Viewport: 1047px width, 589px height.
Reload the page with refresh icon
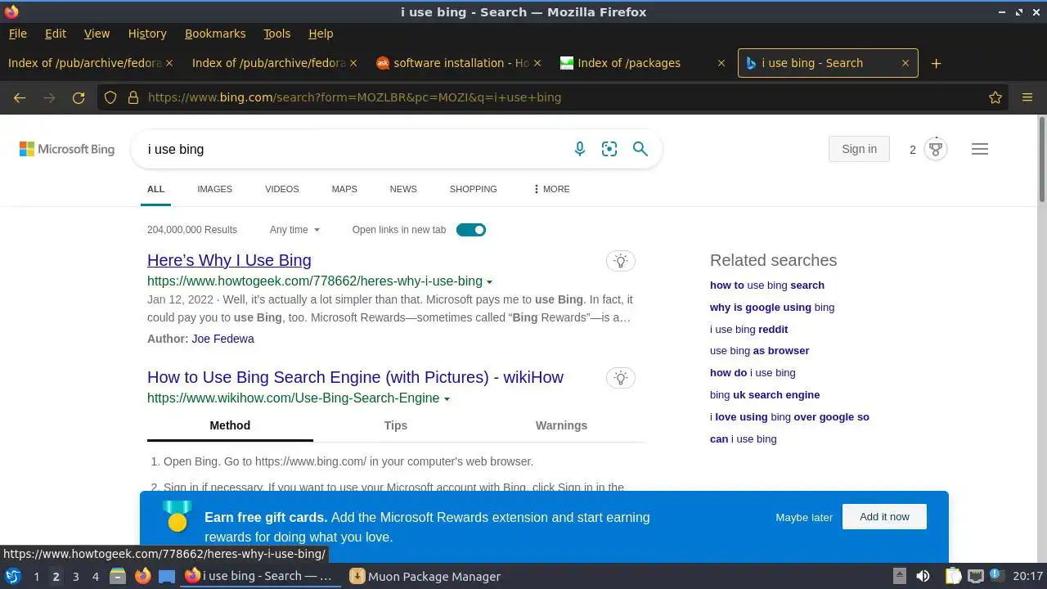click(x=79, y=97)
